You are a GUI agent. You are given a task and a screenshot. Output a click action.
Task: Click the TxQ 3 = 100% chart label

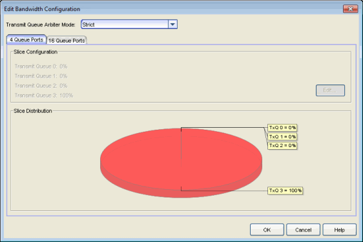285,190
